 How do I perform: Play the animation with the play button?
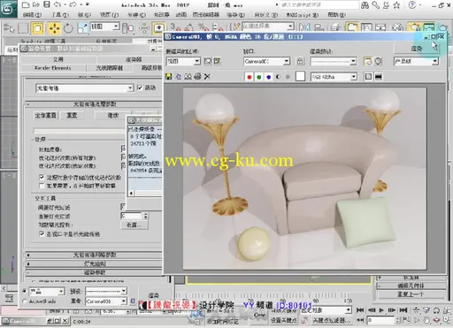(x=381, y=310)
